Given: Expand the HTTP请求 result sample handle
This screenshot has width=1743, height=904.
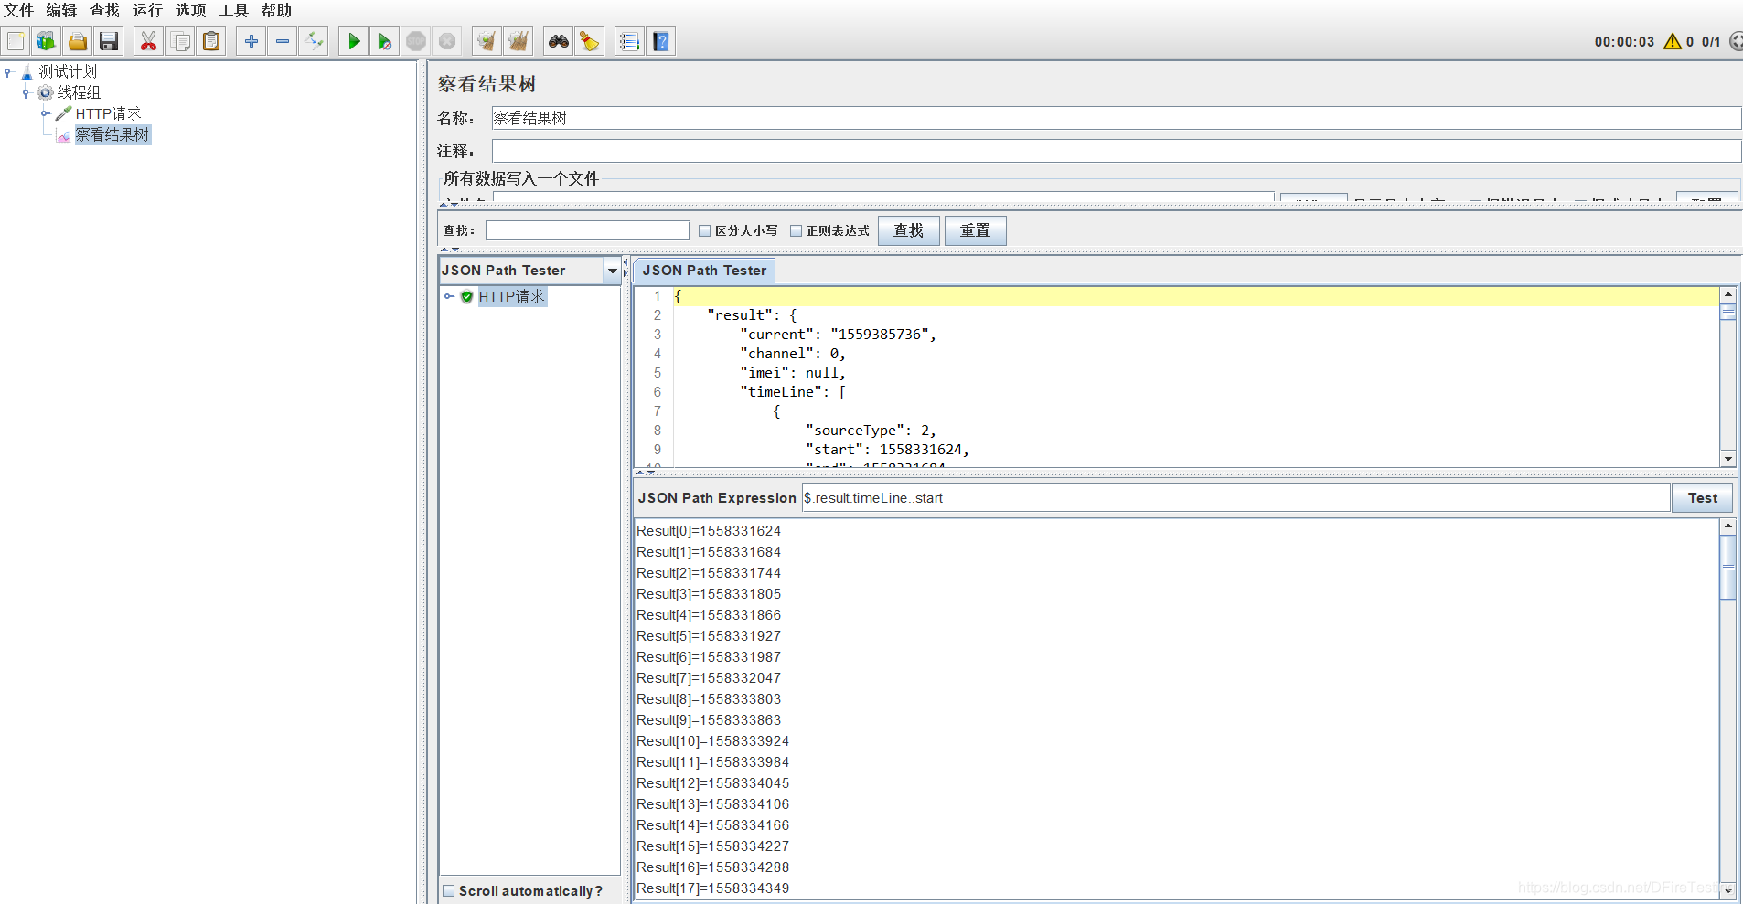Looking at the screenshot, I should pos(449,296).
